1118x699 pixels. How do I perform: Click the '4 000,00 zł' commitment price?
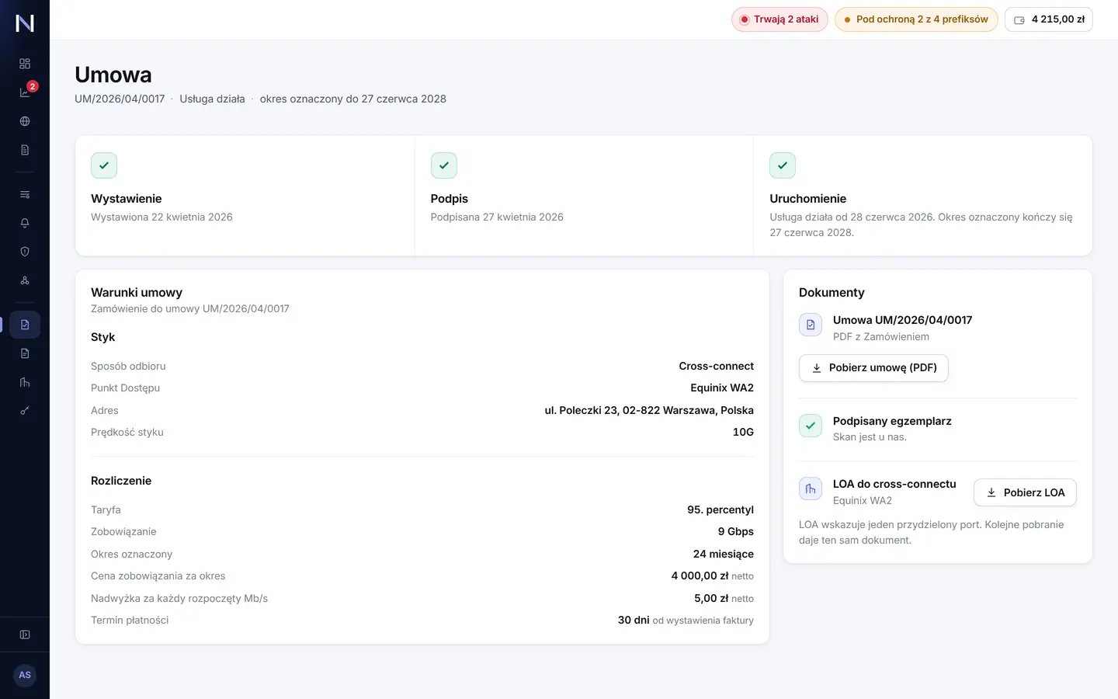pos(700,576)
